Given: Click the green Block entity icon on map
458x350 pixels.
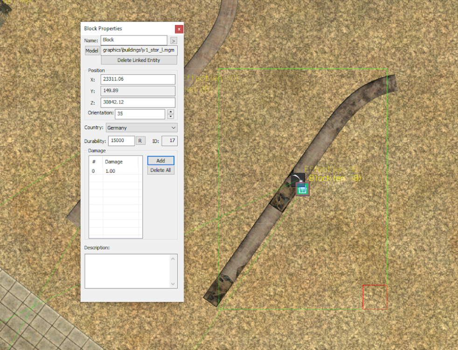Looking at the screenshot, I should coord(302,189).
